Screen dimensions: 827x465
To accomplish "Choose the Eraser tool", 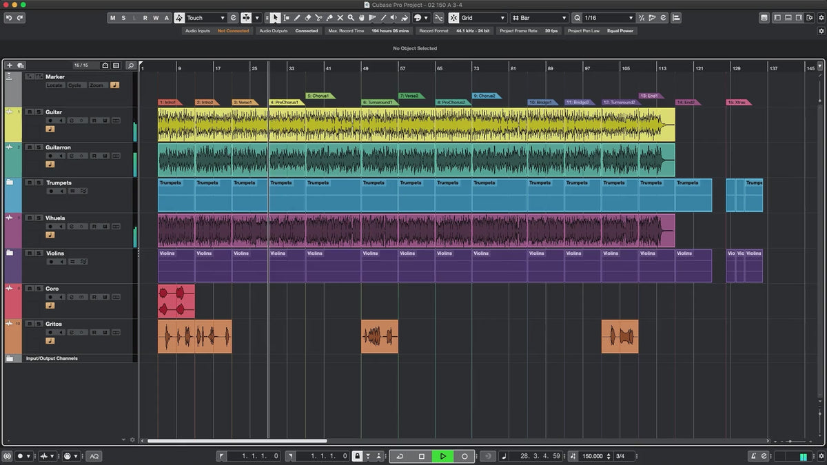I will [307, 18].
